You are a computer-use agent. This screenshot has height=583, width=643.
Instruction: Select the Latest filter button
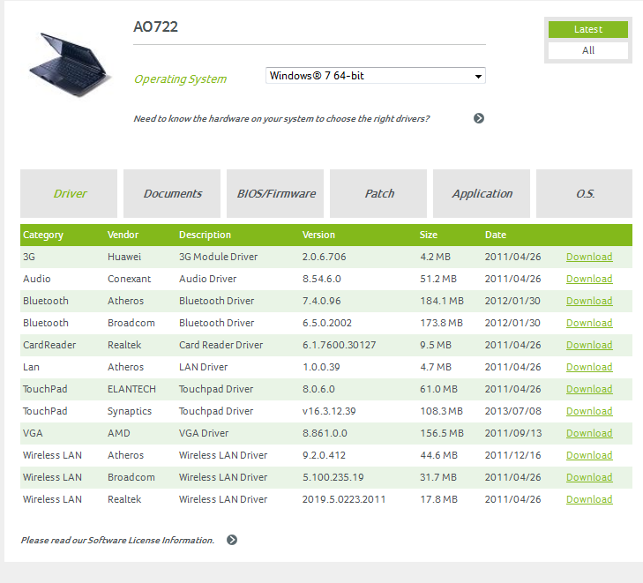click(588, 29)
